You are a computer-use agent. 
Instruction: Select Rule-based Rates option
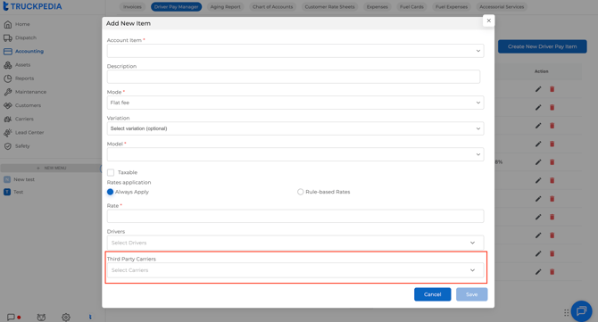(301, 192)
